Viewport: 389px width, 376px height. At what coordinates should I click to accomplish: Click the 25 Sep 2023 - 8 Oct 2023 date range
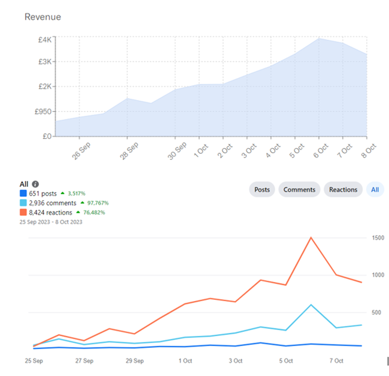(x=51, y=221)
